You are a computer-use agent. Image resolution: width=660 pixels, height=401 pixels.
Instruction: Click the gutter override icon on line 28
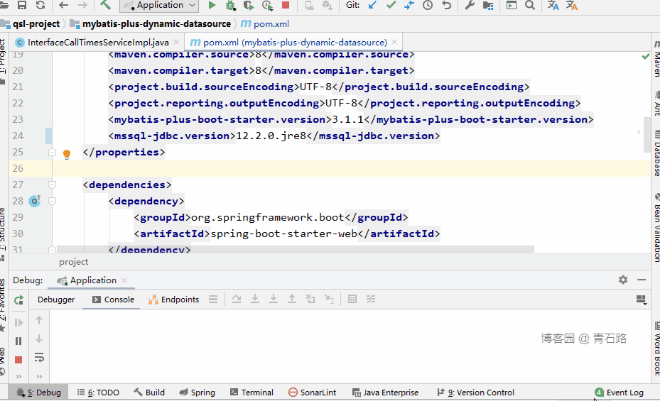click(35, 201)
